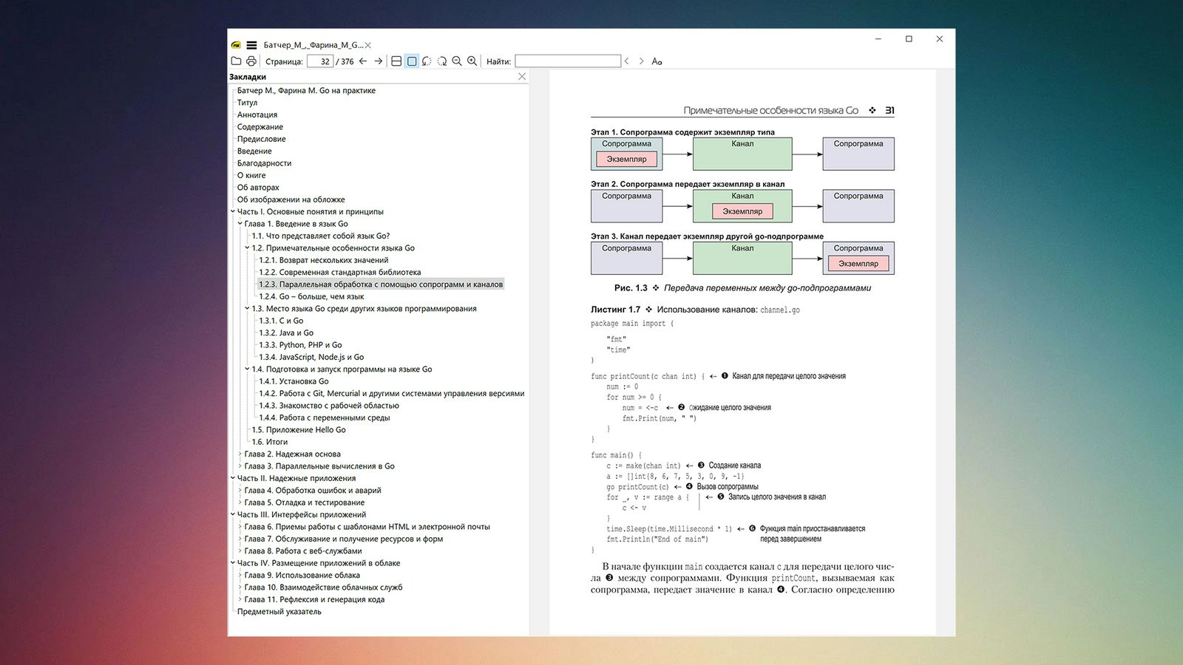Select the Батчер_М document tab

pos(313,45)
